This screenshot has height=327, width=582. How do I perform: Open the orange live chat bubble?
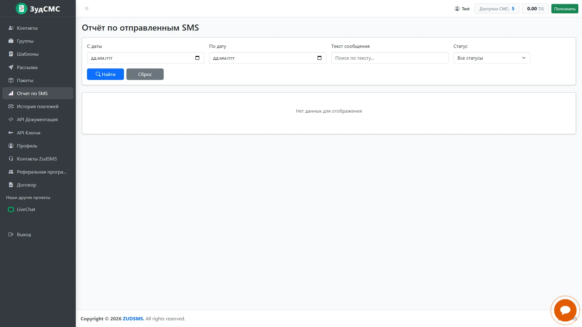565,310
